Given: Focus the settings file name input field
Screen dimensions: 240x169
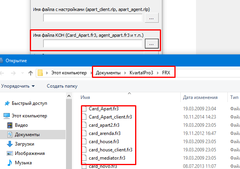Looking at the screenshot, I should pos(93,18).
